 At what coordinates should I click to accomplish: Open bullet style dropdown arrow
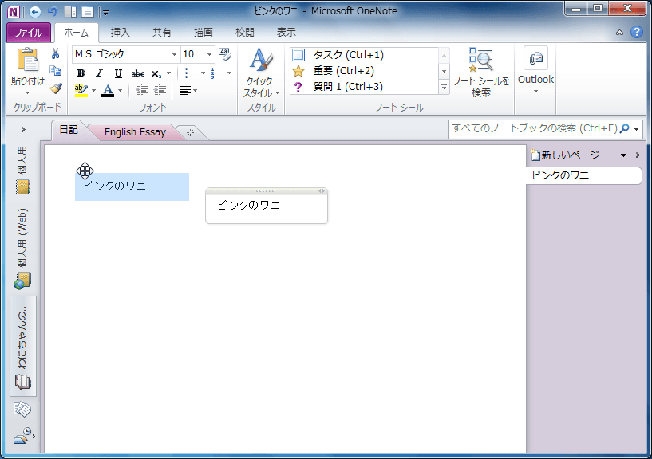pos(203,73)
